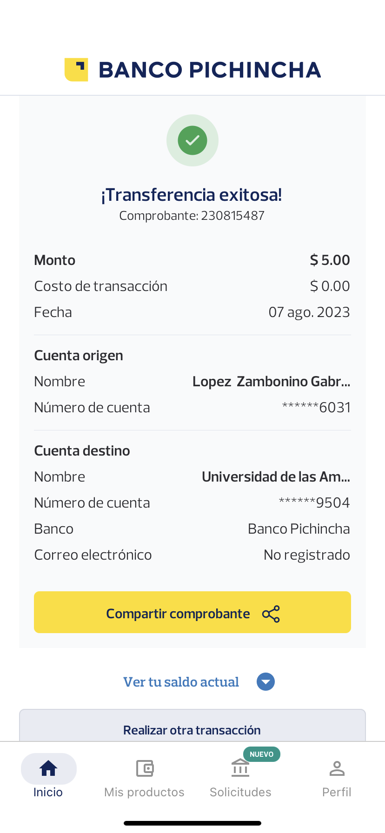Open the Perfil tab label
Viewport: 385px width, 833px height.
coord(337,792)
